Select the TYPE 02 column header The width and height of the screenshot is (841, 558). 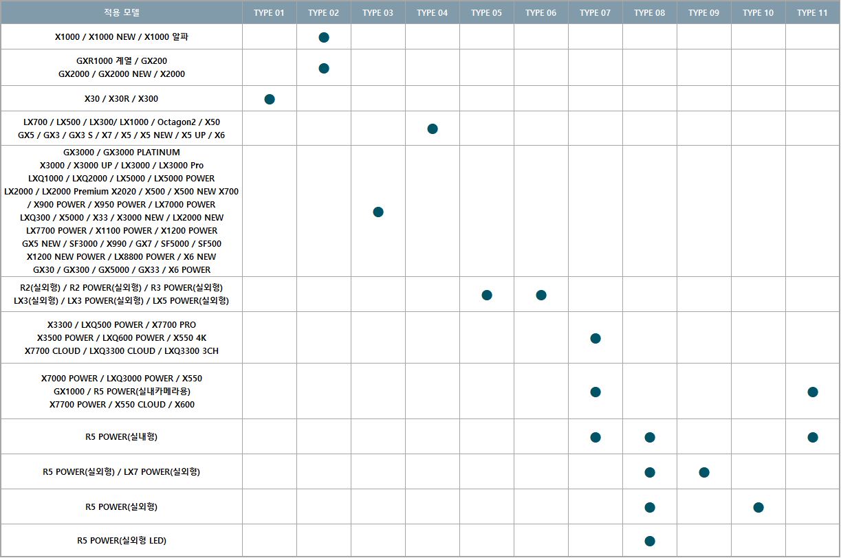click(x=323, y=12)
